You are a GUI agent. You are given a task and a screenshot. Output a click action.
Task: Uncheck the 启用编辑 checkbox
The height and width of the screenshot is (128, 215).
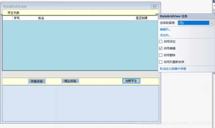click(160, 48)
